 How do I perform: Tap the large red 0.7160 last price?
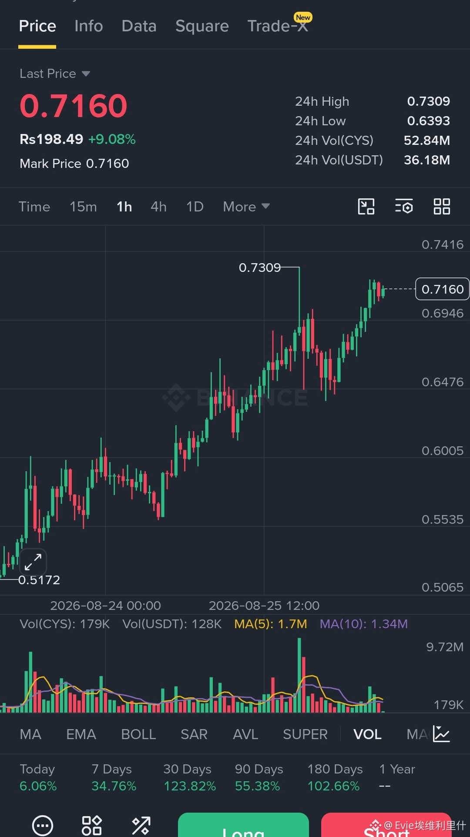click(x=74, y=106)
